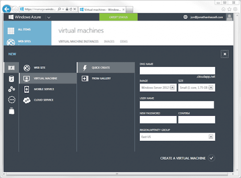Click the globe language icon

tap(185, 17)
